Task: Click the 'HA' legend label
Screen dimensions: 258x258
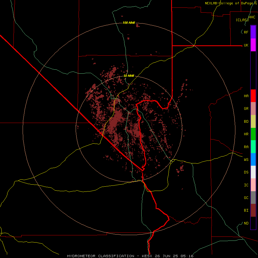Action: pos(246,96)
